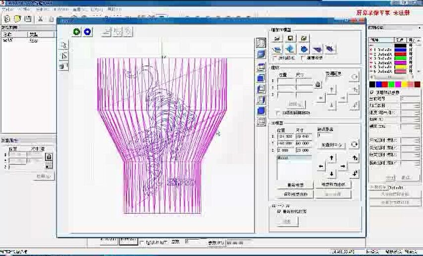423x256 pixels.
Task: Click the Z-axis down arrow icon
Action: (354, 173)
